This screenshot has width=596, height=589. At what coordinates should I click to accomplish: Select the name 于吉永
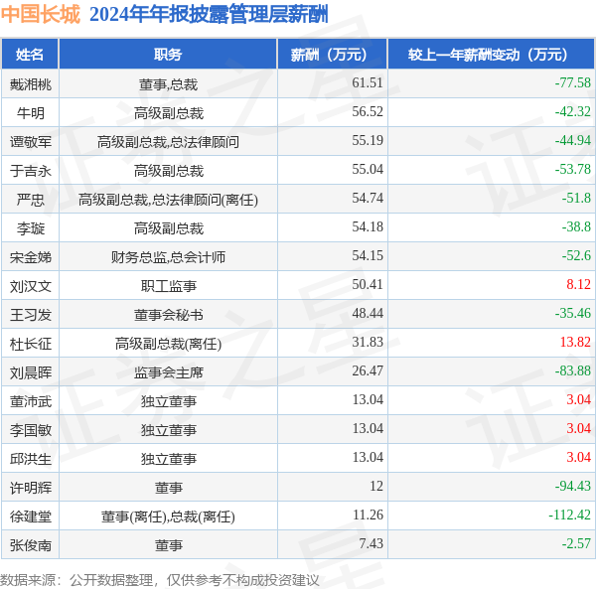(31, 171)
